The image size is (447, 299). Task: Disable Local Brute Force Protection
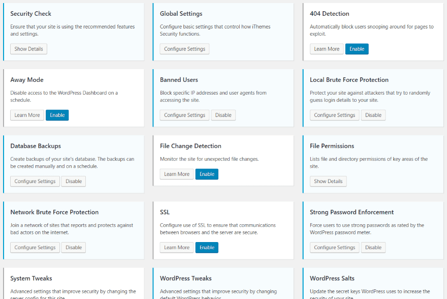[373, 115]
